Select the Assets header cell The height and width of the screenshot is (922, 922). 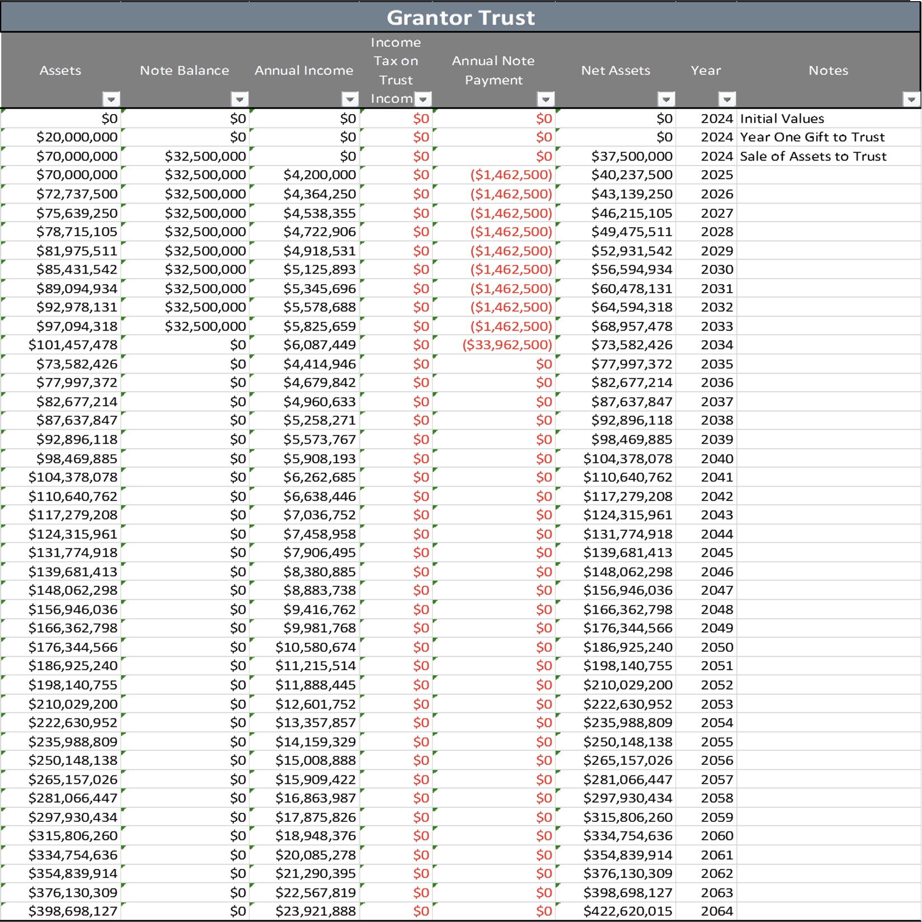(60, 70)
